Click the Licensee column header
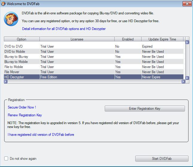The height and width of the screenshot is (167, 193). pos(77,39)
